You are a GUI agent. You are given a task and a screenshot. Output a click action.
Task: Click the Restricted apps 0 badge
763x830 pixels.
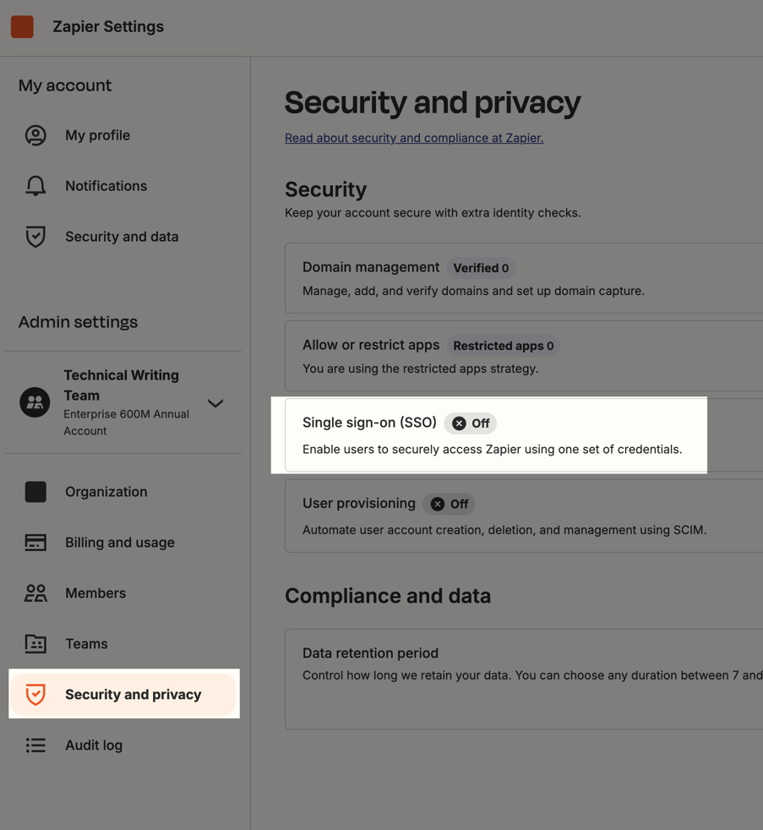click(504, 346)
